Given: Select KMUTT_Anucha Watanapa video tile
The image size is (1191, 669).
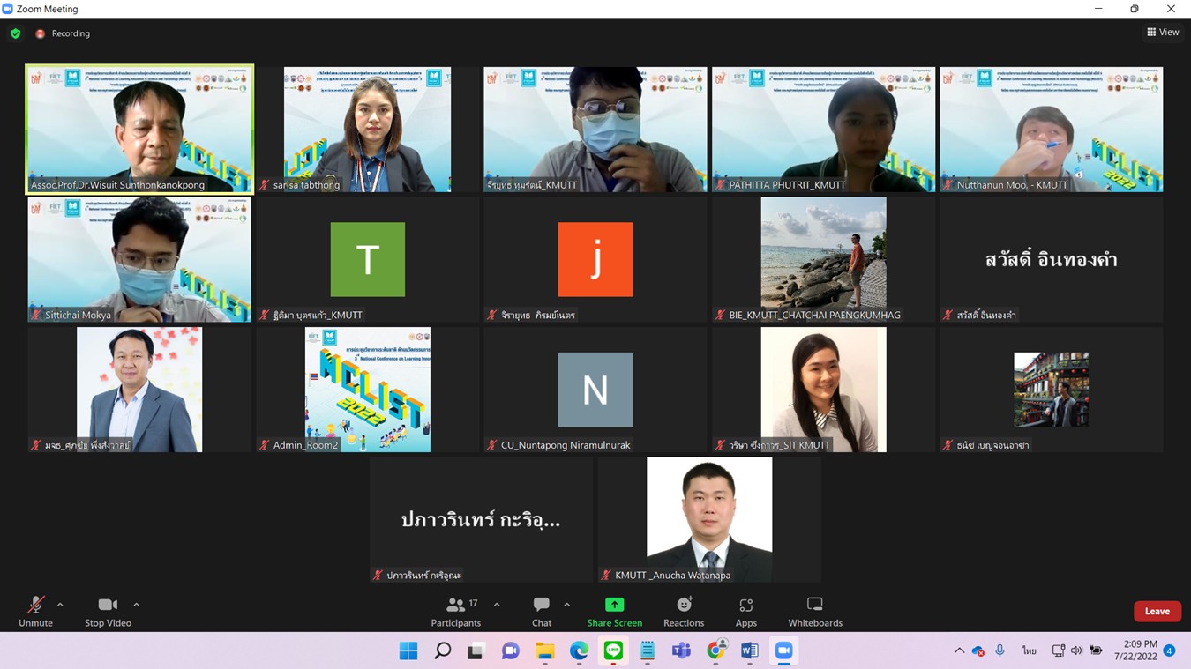Looking at the screenshot, I should [709, 519].
